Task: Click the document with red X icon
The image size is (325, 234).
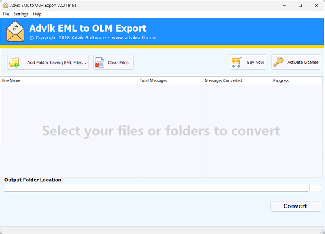Action: [100, 63]
